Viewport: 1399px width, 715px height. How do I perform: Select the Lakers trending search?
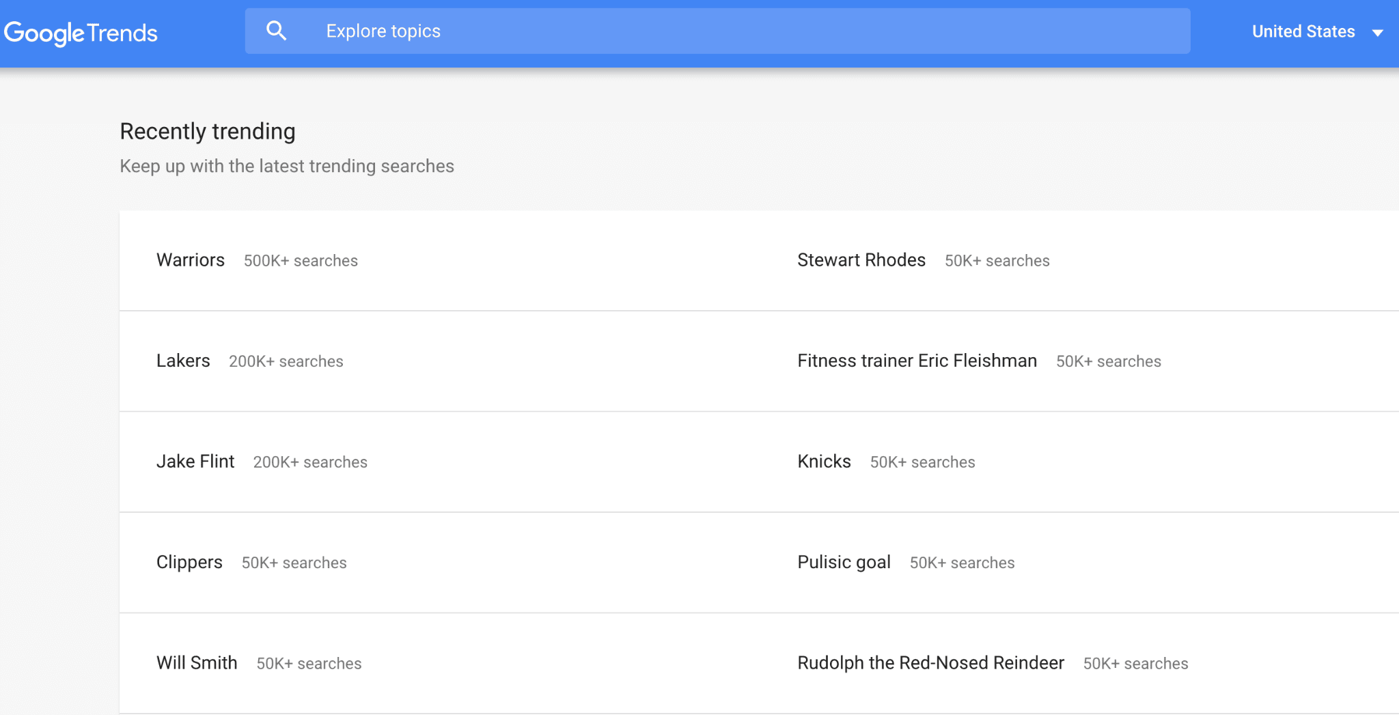[x=183, y=361]
